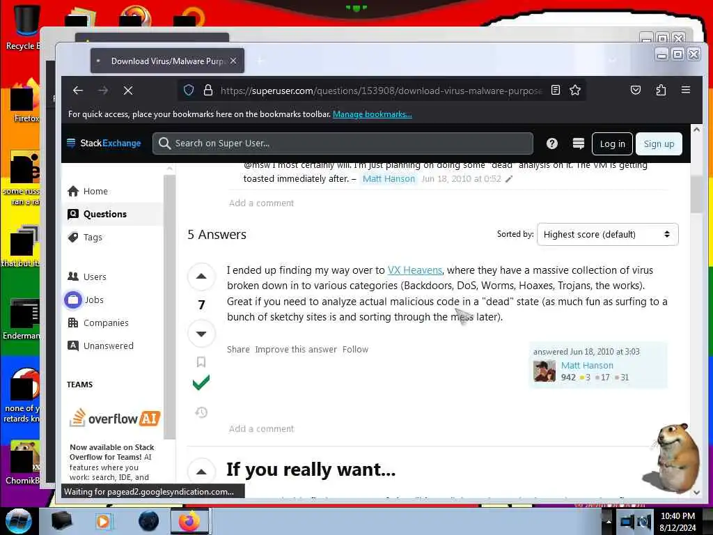Open the media player taskbar icon
713x535 pixels.
pyautogui.click(x=103, y=521)
